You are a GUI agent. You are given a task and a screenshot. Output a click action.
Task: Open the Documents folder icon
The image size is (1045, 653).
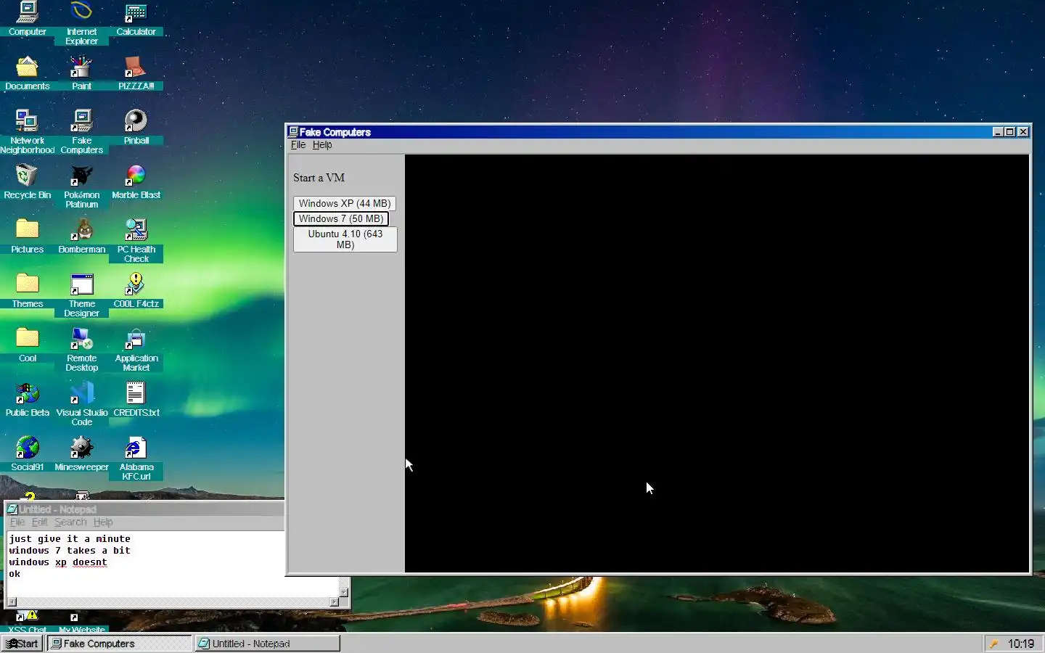click(x=27, y=73)
